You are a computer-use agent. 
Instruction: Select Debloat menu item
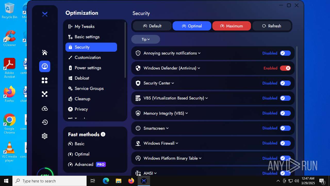91,78
